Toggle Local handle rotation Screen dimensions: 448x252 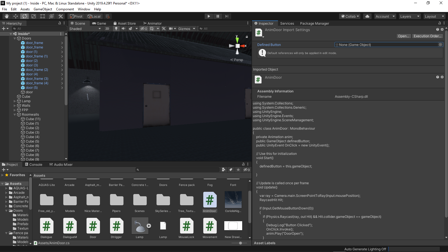pyautogui.click(x=94, y=16)
